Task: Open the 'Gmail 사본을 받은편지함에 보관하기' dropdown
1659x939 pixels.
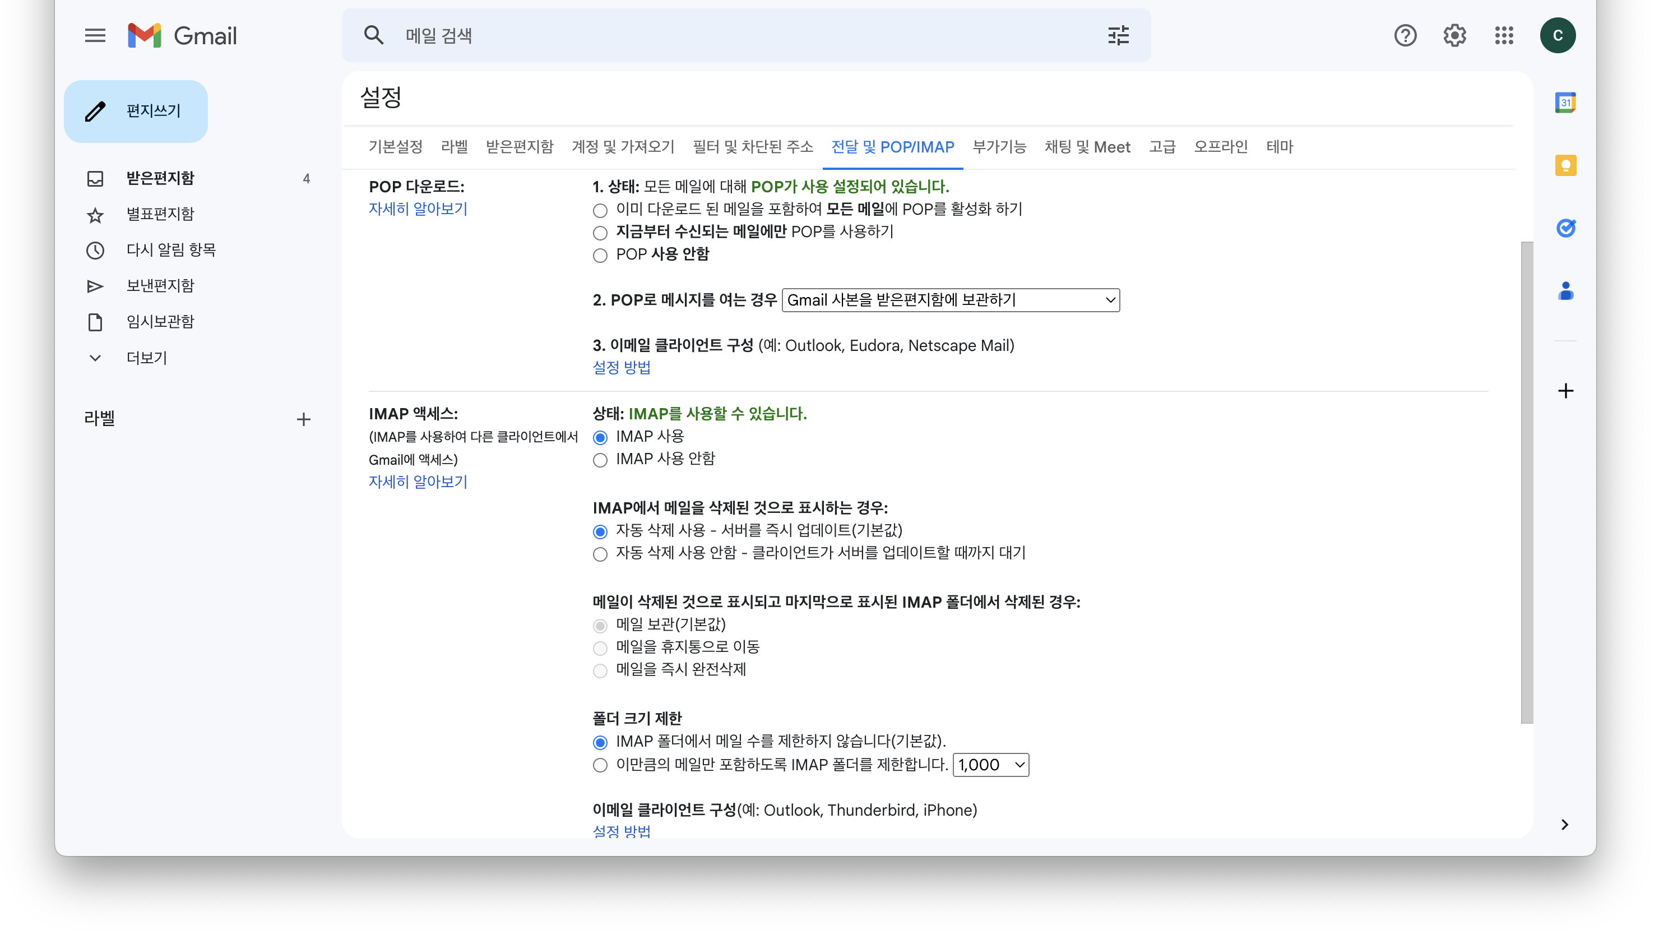Action: click(x=951, y=300)
